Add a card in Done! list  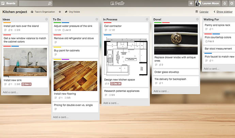161,91
